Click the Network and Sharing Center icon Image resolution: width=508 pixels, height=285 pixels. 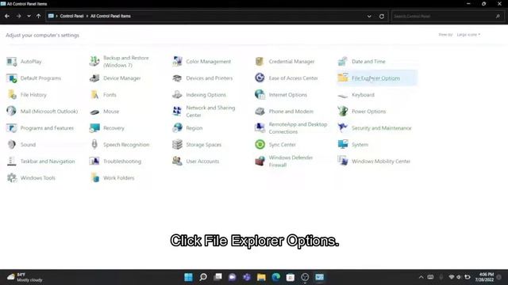[177, 111]
